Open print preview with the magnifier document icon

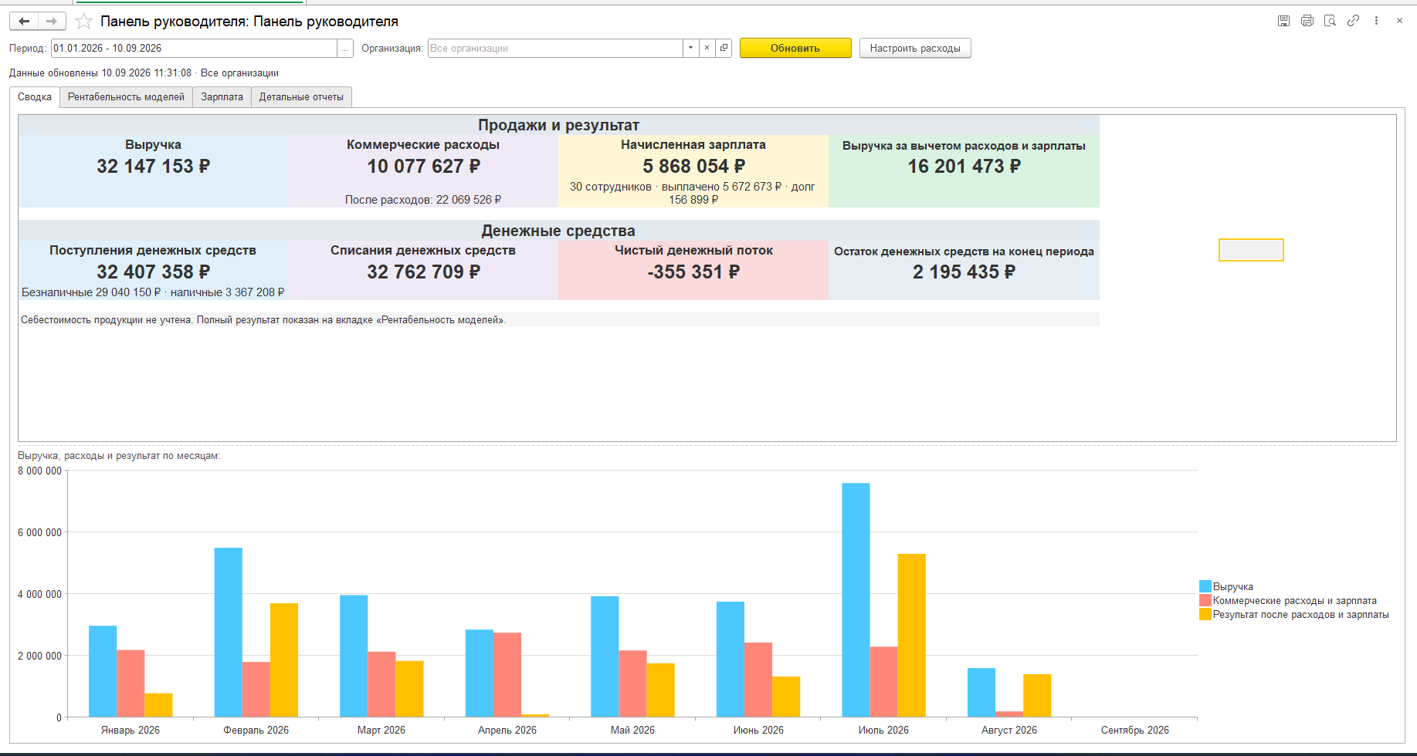tap(1330, 21)
